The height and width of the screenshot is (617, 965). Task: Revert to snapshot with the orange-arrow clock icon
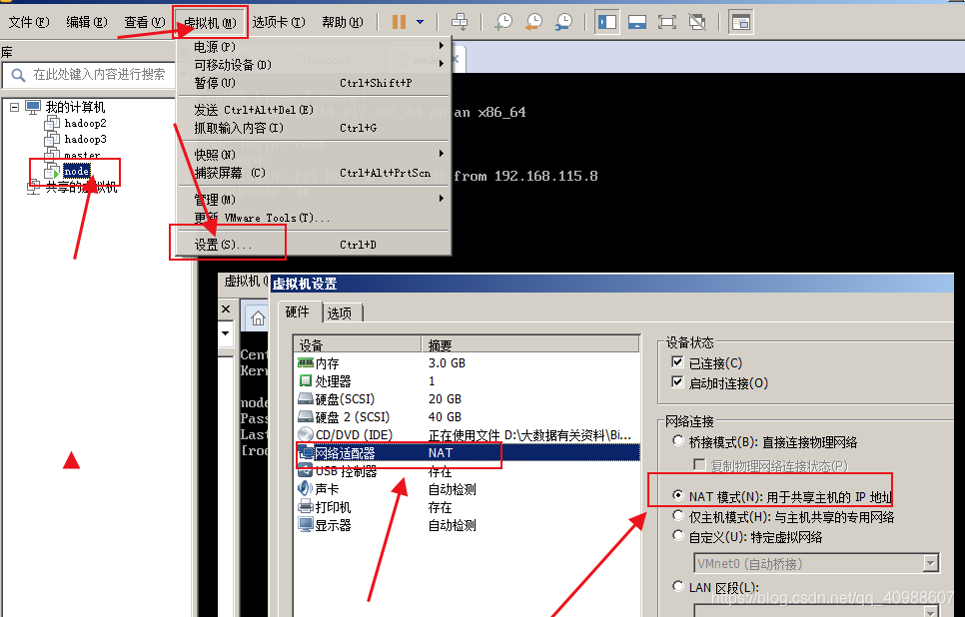tap(533, 21)
